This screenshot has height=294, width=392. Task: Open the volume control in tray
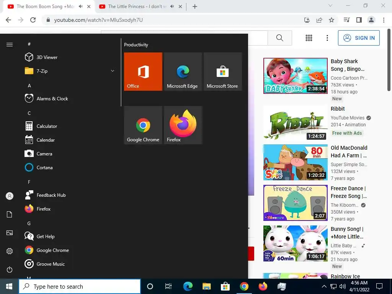point(343,286)
